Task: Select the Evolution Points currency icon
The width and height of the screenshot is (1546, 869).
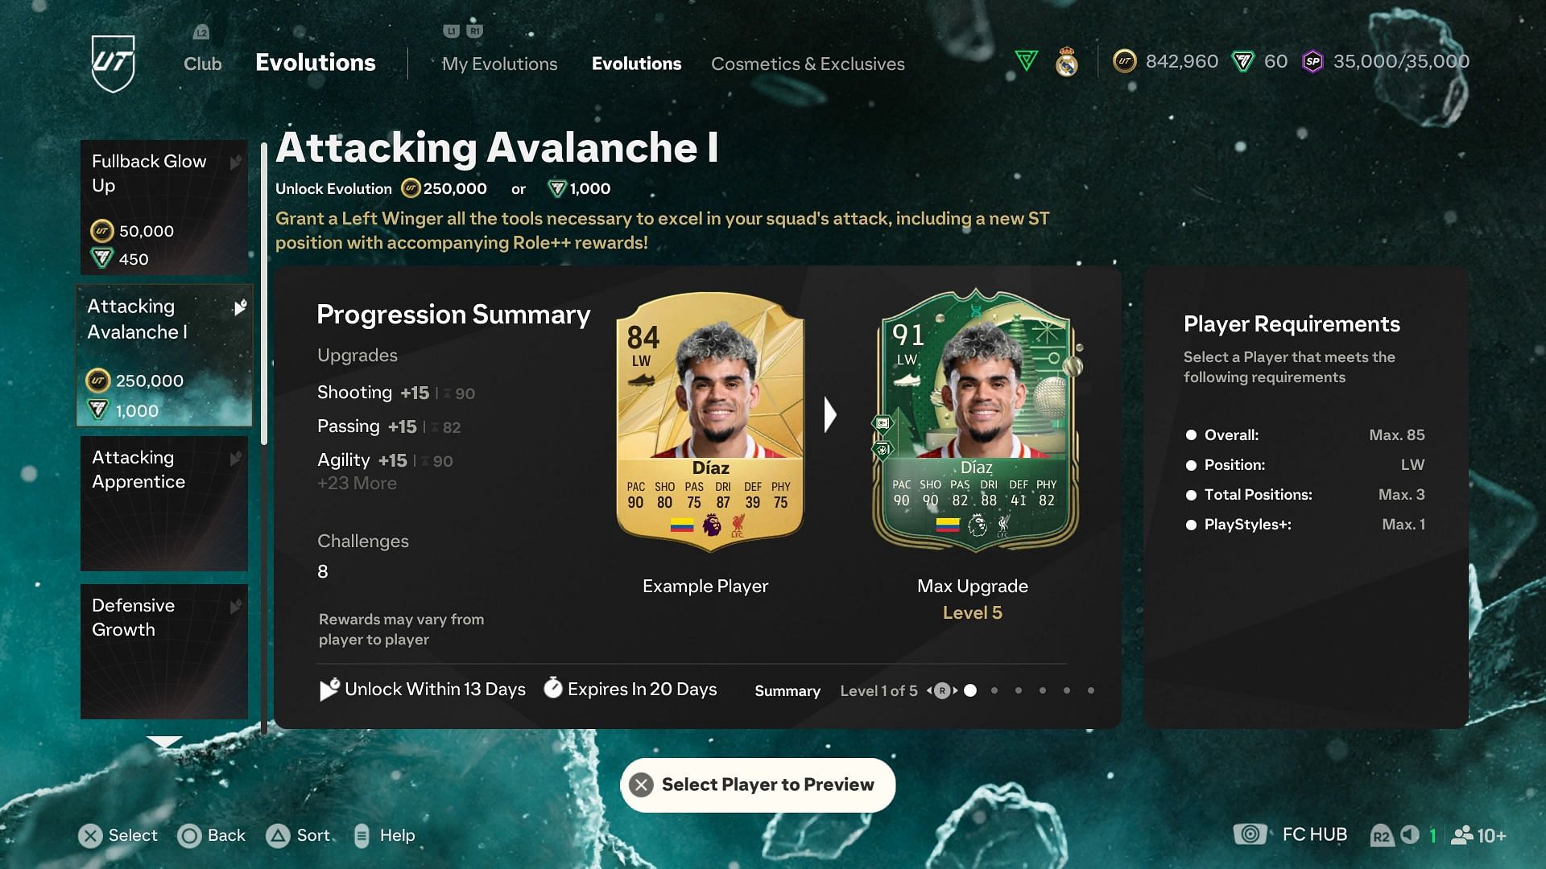Action: [1022, 61]
